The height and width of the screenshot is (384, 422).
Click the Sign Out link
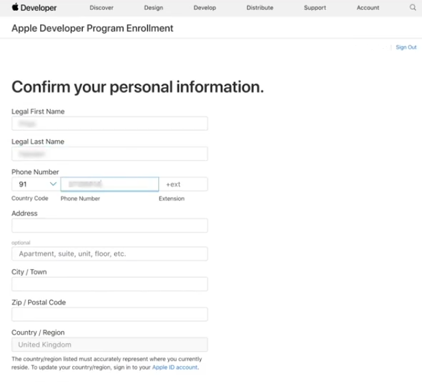coord(406,47)
